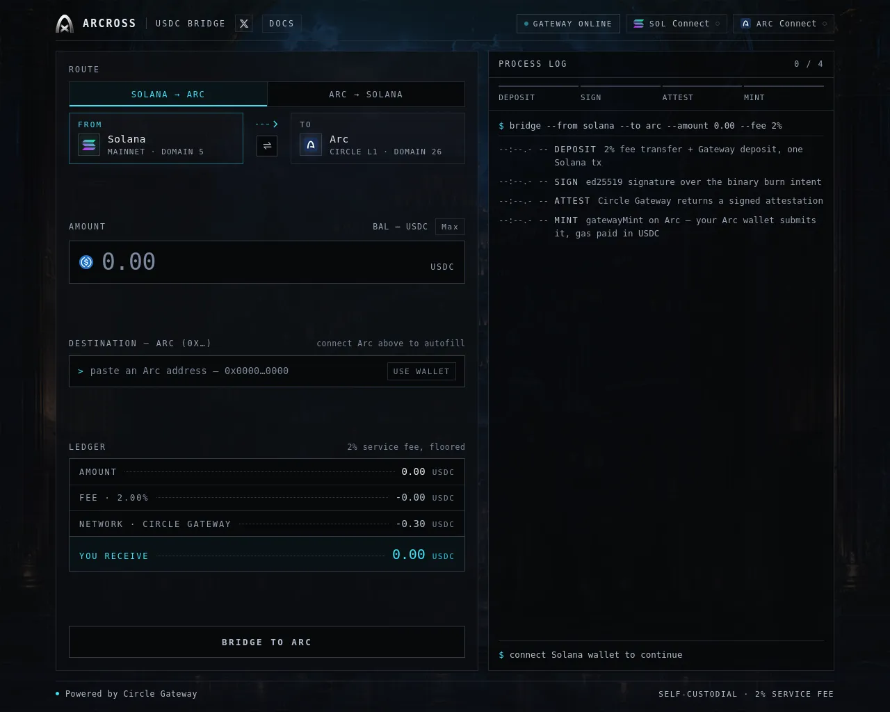Image resolution: width=890 pixels, height=712 pixels.
Task: Click '2% service fee, floored' note
Action: [x=406, y=447]
